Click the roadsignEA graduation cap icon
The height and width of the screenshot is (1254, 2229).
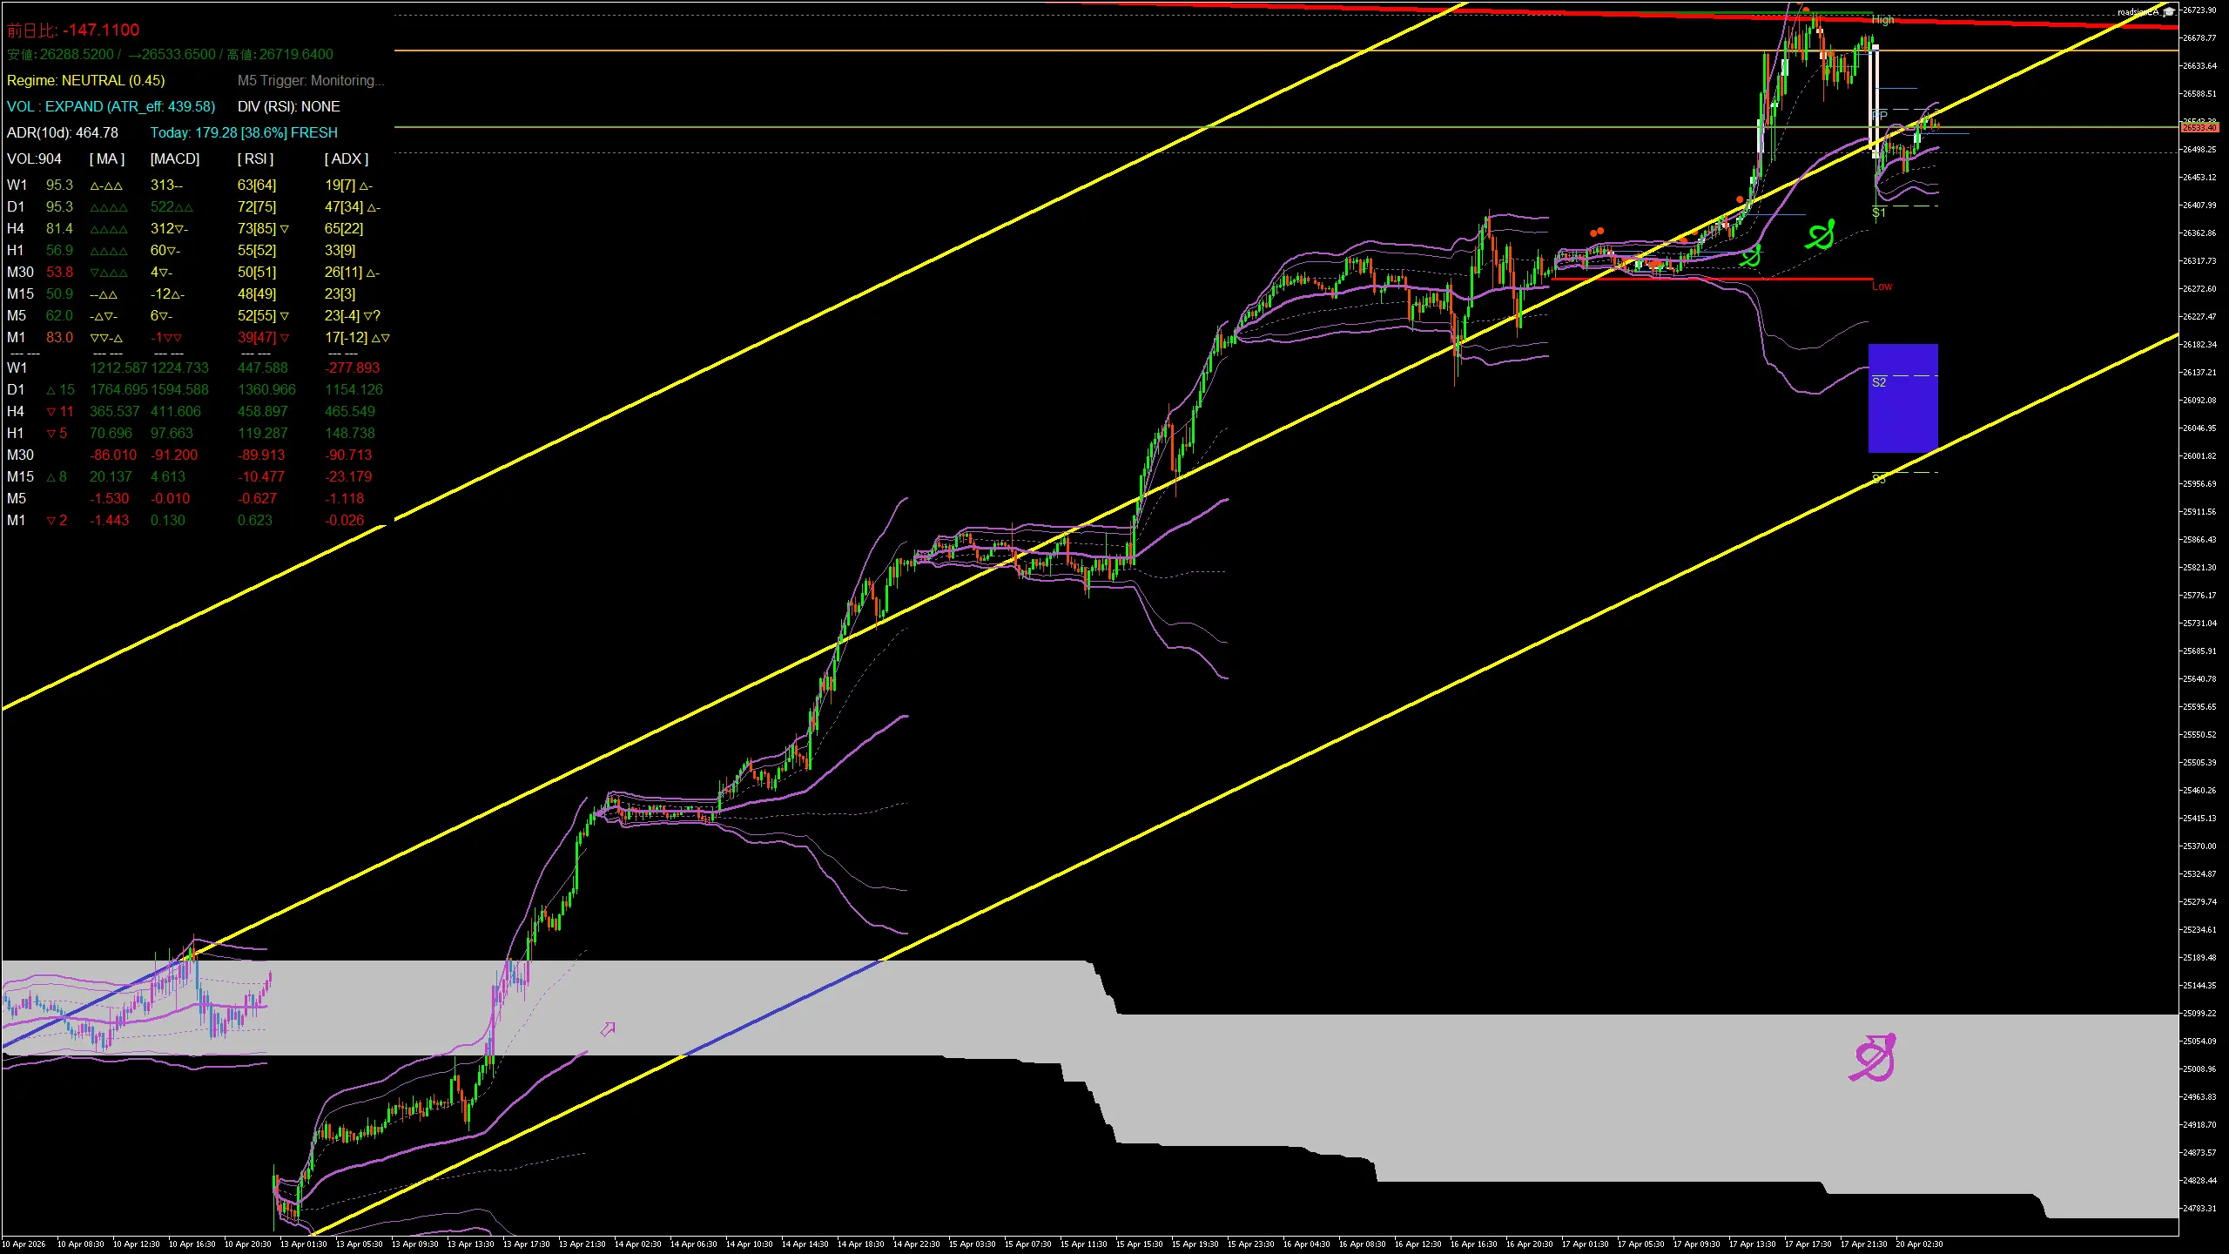coord(2168,12)
